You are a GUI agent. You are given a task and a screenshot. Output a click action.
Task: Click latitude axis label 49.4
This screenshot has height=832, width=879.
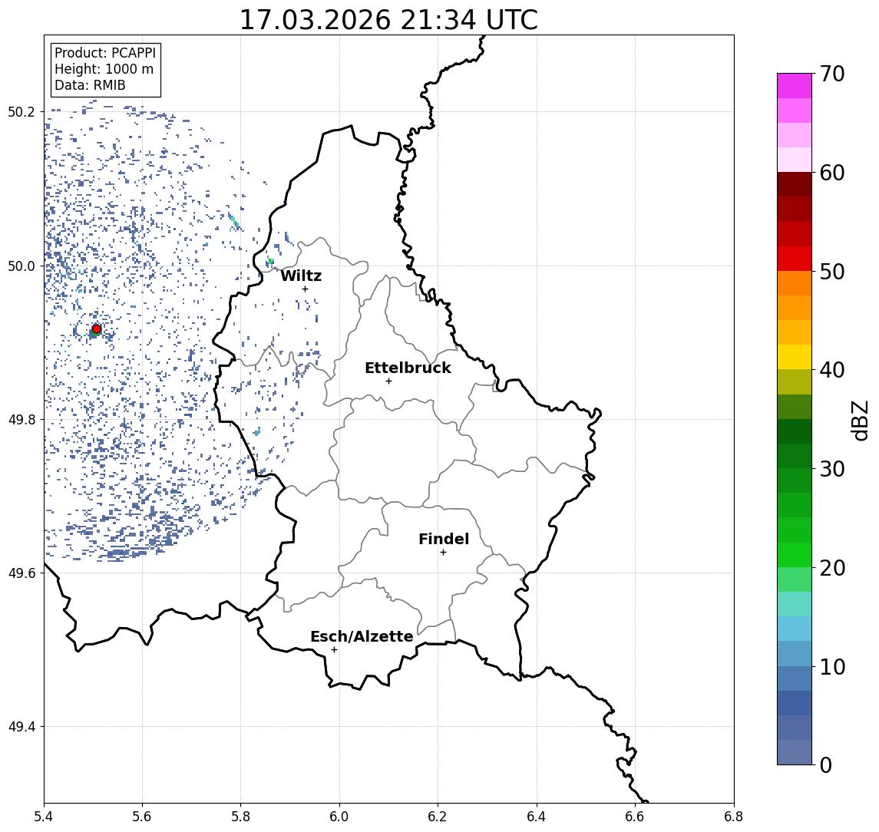tap(21, 727)
